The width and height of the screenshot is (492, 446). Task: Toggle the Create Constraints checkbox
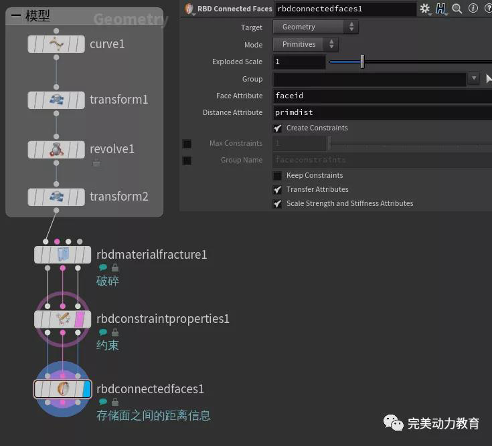[x=278, y=128]
